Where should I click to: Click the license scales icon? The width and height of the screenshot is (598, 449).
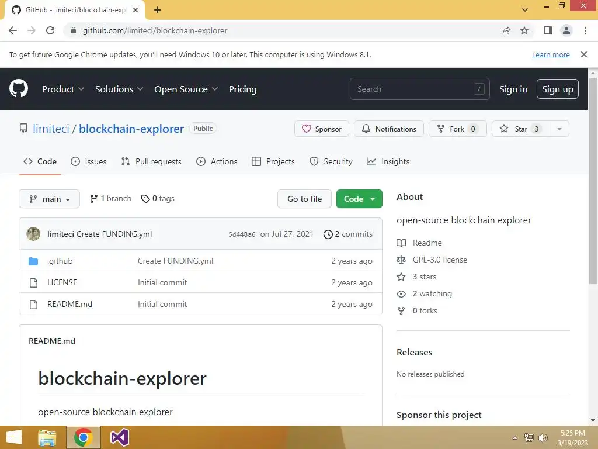[401, 260]
